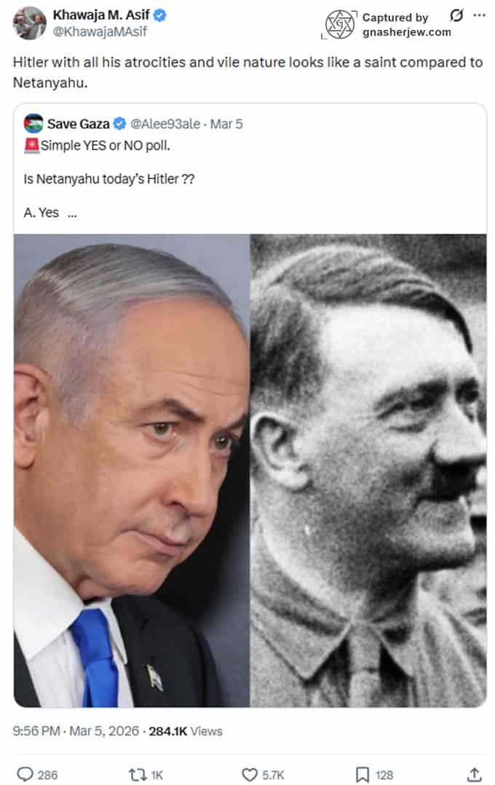Like the post with the heart icon
The height and width of the screenshot is (785, 495).
pos(249,775)
